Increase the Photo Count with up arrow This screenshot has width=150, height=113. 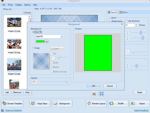pos(136,24)
